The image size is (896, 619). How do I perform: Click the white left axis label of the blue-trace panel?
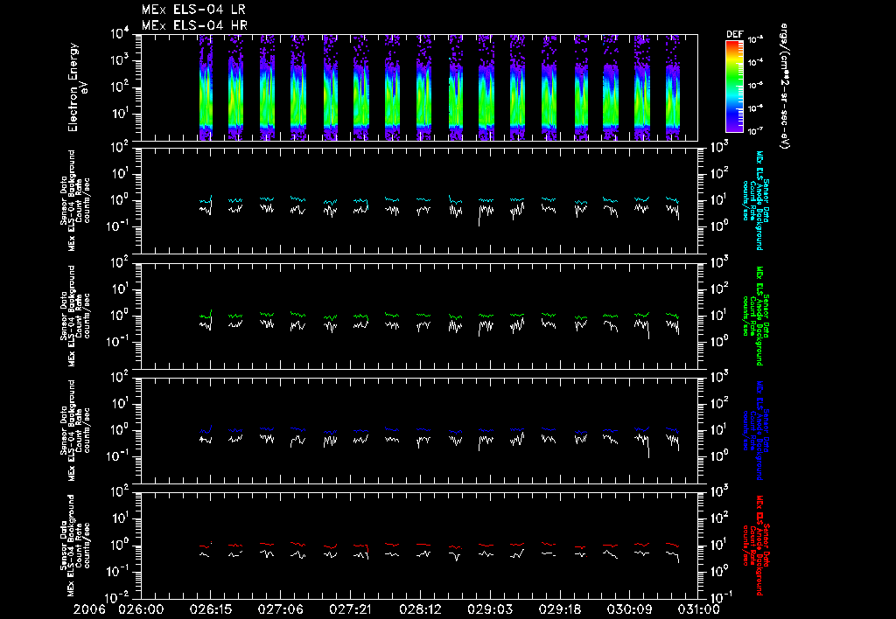click(x=75, y=430)
